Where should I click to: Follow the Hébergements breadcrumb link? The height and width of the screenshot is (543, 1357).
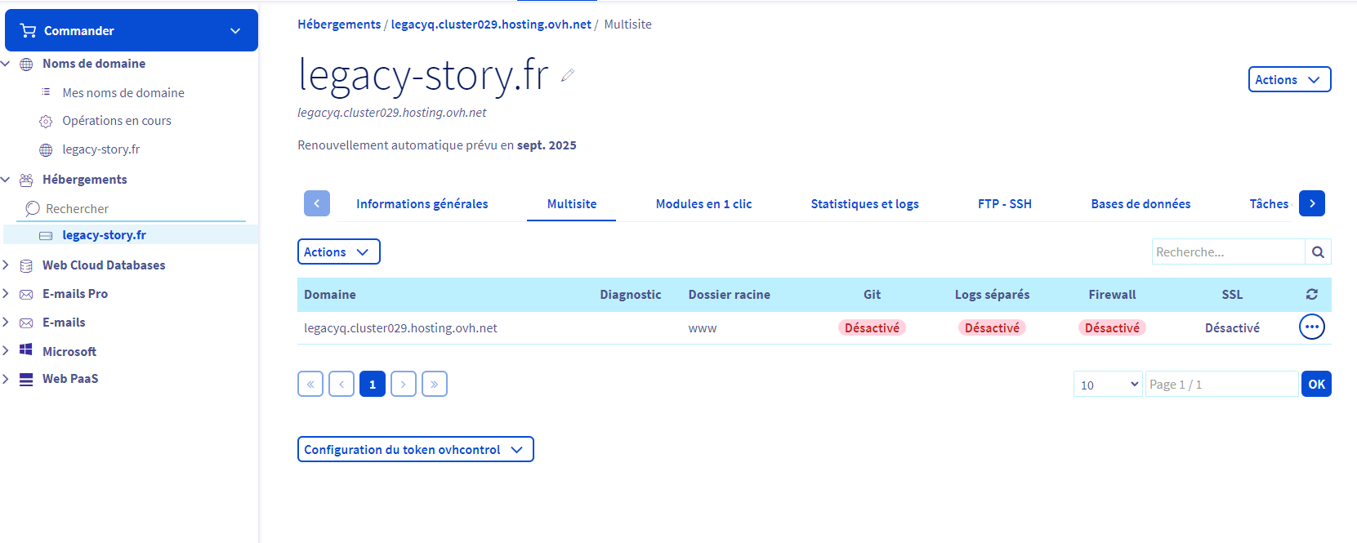[x=339, y=24]
